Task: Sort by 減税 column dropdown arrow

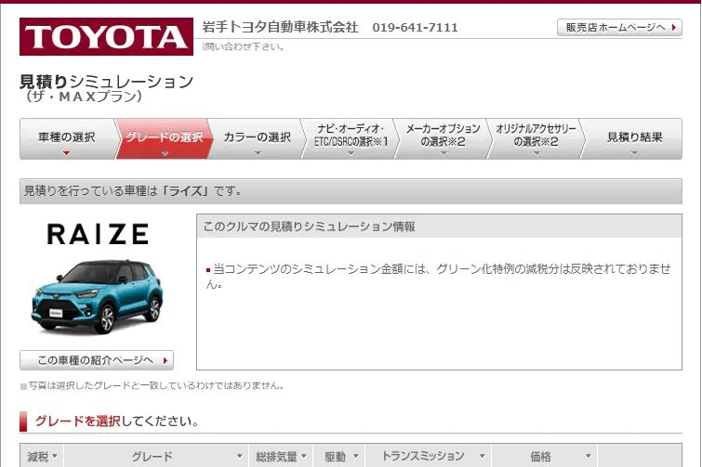Action: coord(55,456)
